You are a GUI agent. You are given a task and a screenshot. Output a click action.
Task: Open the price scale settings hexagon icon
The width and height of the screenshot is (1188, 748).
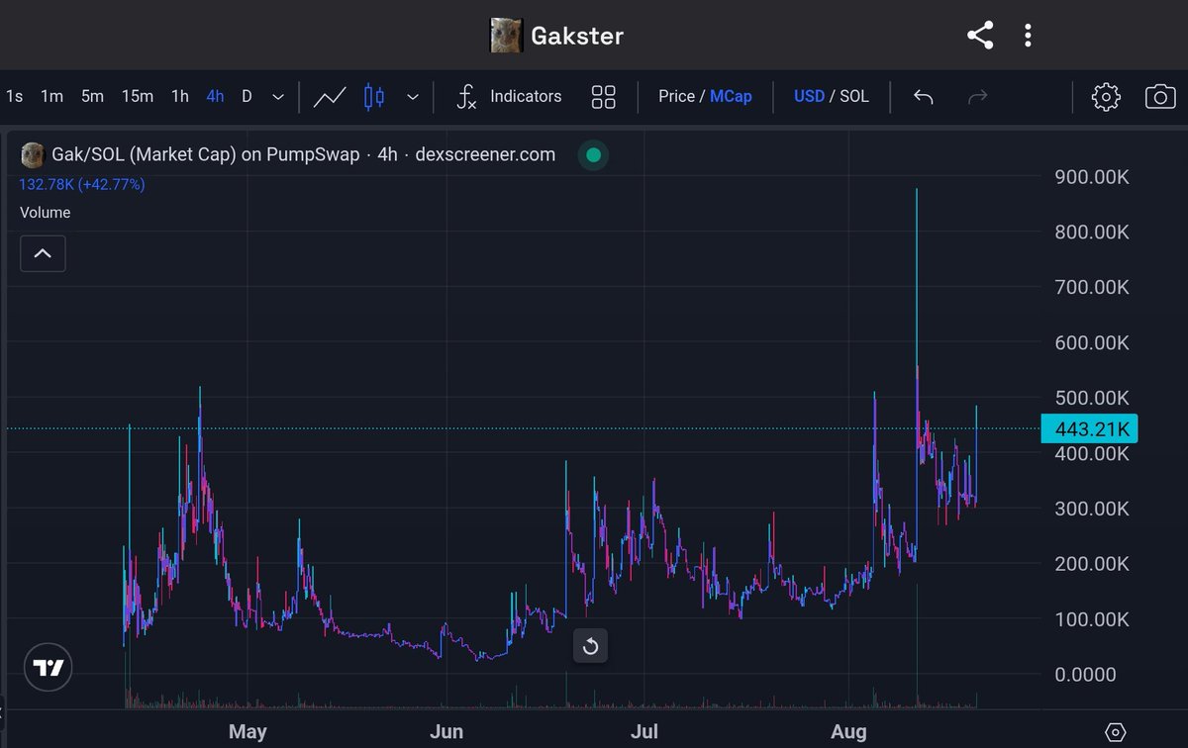click(x=1115, y=733)
